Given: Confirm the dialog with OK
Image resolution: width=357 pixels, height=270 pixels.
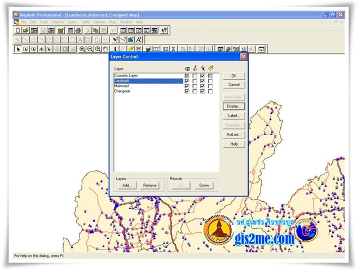Looking at the screenshot, I should pyautogui.click(x=234, y=76).
